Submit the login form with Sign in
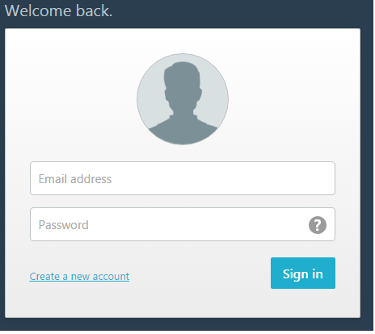The height and width of the screenshot is (334, 375). pyautogui.click(x=303, y=273)
